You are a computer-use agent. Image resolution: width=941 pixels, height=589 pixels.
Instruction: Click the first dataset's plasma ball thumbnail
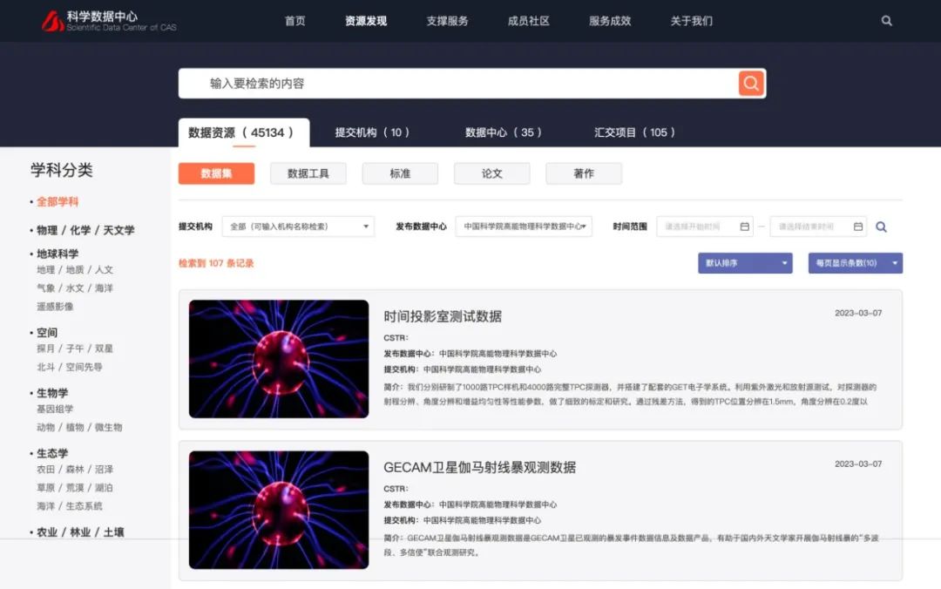point(278,361)
